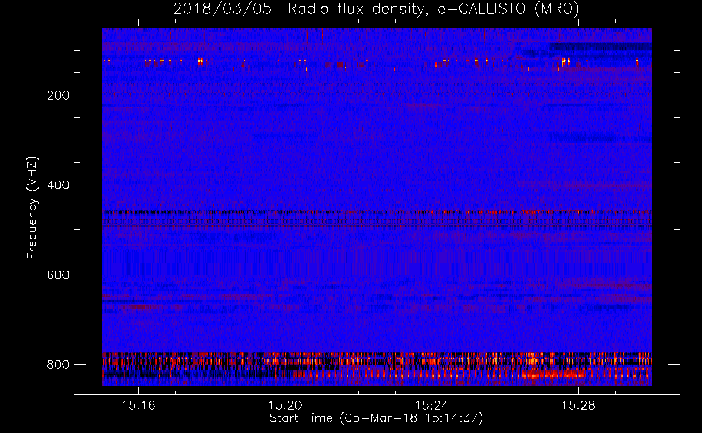Click the plot title '2018/03/05 Radio flux density'
702x433 pixels.
(x=376, y=9)
